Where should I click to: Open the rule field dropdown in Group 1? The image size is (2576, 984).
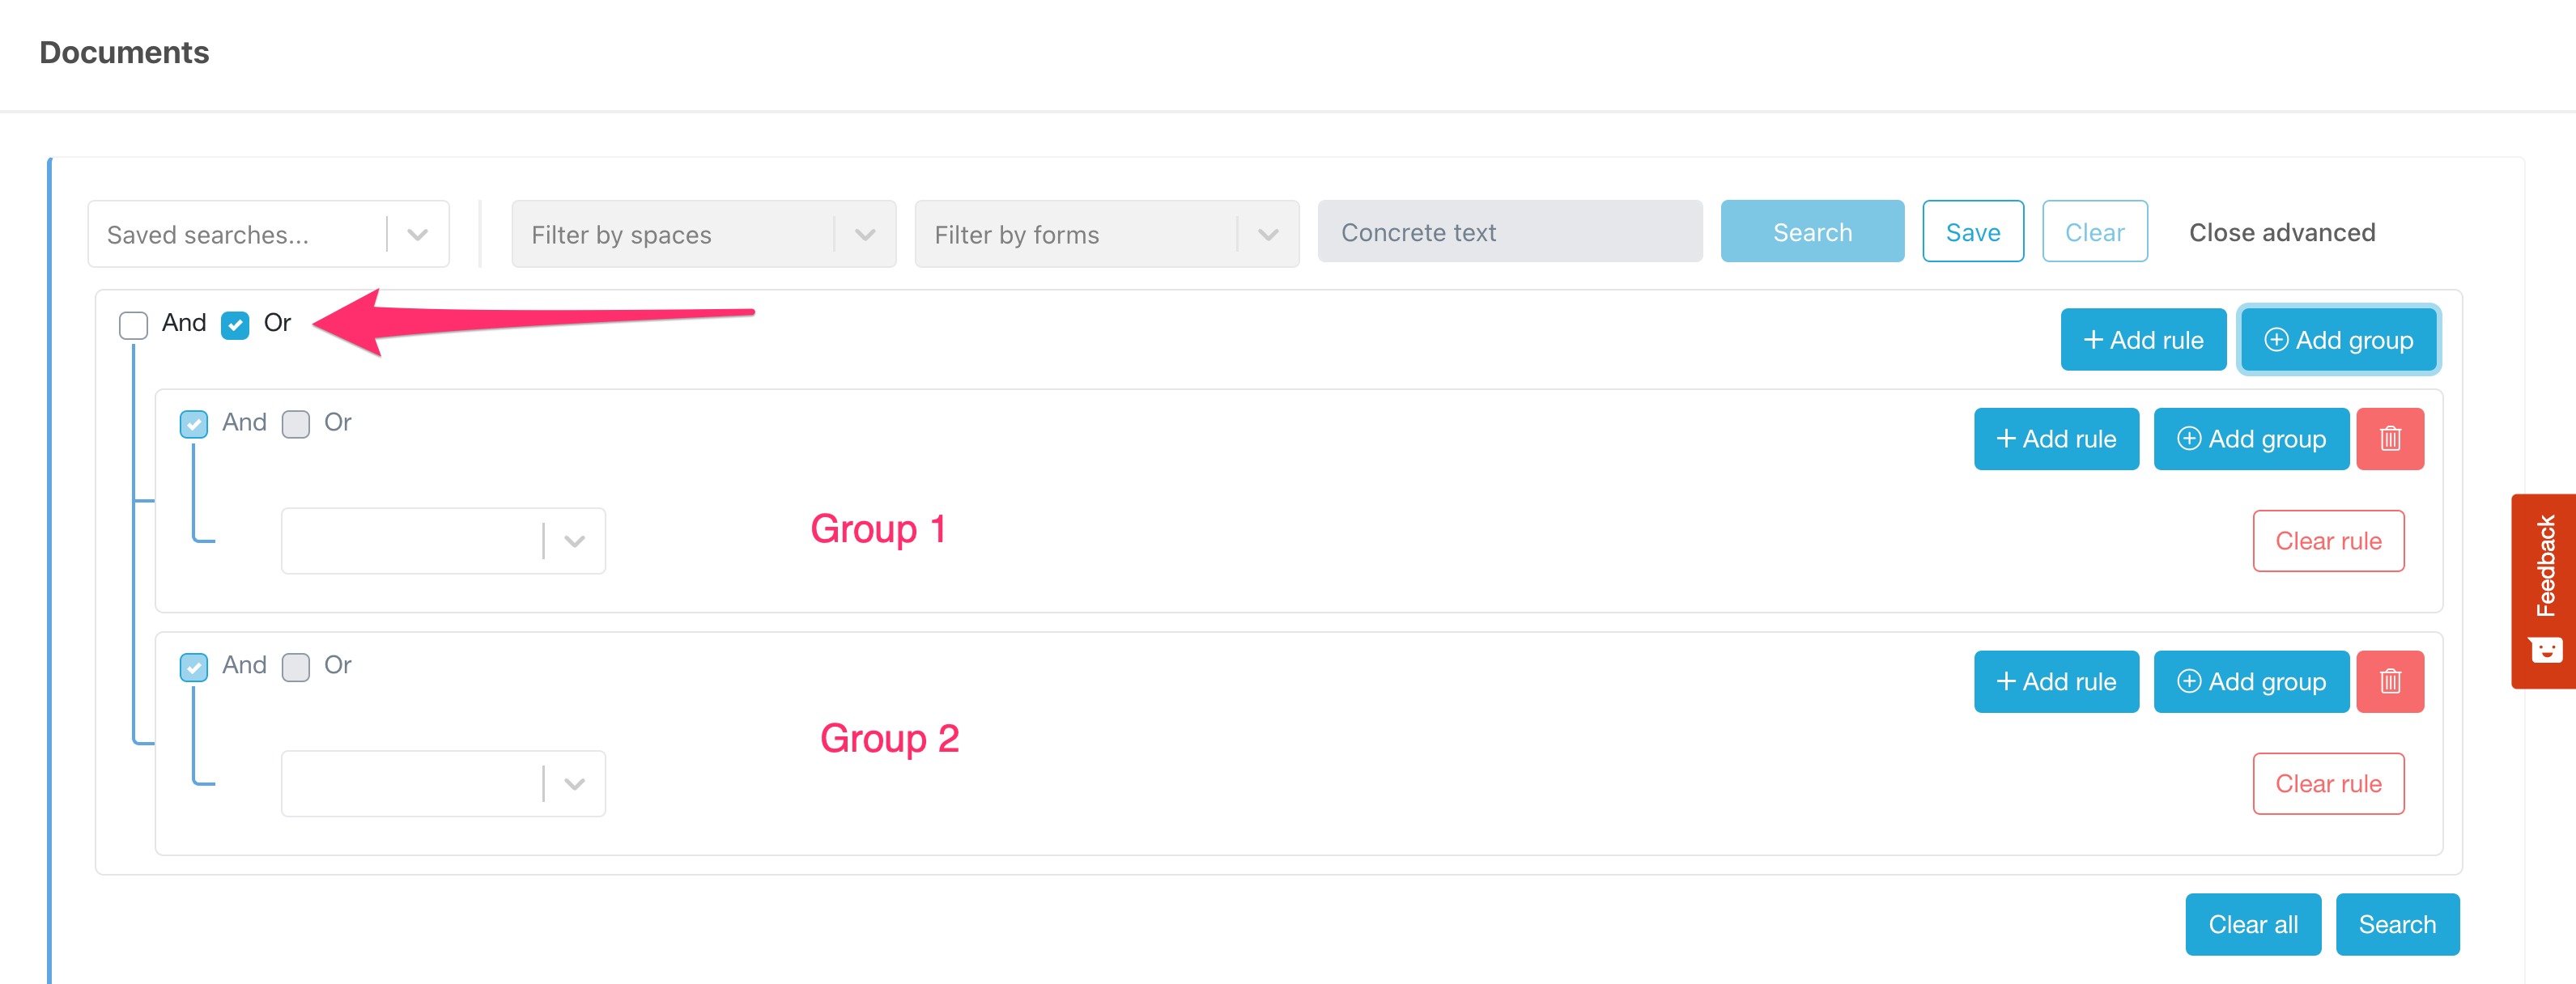pyautogui.click(x=443, y=541)
